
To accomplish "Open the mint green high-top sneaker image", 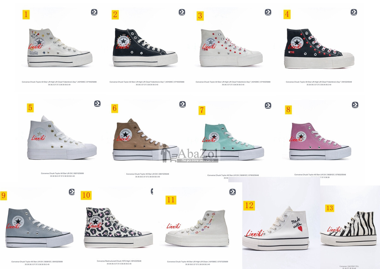I will coord(233,141).
